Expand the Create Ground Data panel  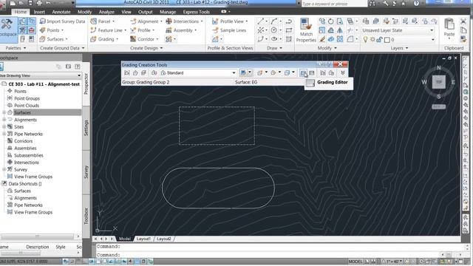[62, 48]
